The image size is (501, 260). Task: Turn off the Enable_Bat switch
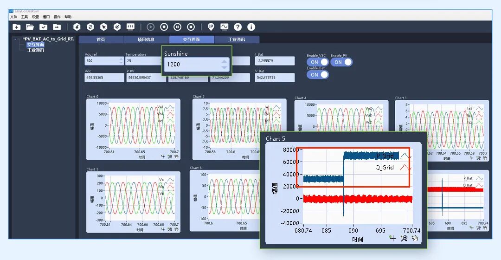(318, 74)
